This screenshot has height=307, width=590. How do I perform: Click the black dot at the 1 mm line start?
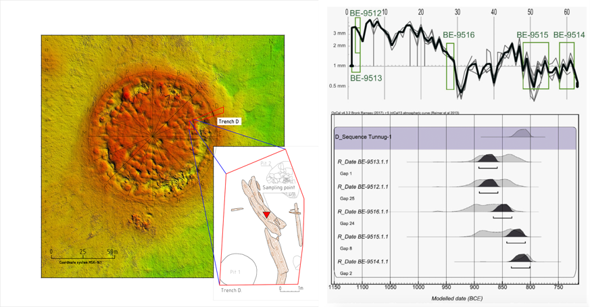click(x=351, y=66)
